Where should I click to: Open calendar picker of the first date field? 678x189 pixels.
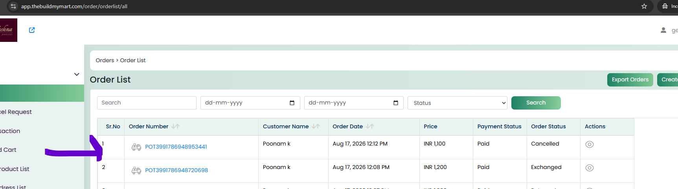click(292, 103)
